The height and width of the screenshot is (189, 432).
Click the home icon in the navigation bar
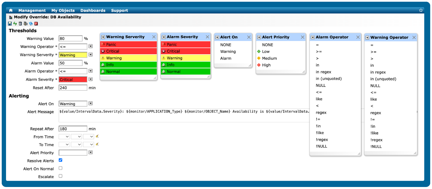(x=11, y=10)
